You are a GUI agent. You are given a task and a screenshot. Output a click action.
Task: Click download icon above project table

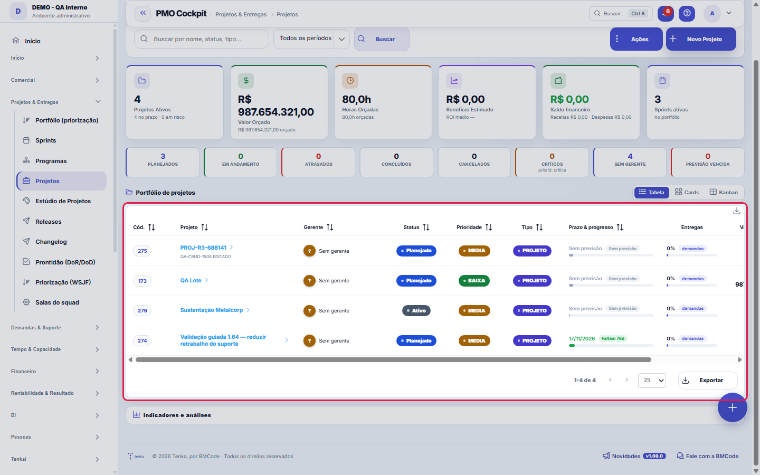736,211
